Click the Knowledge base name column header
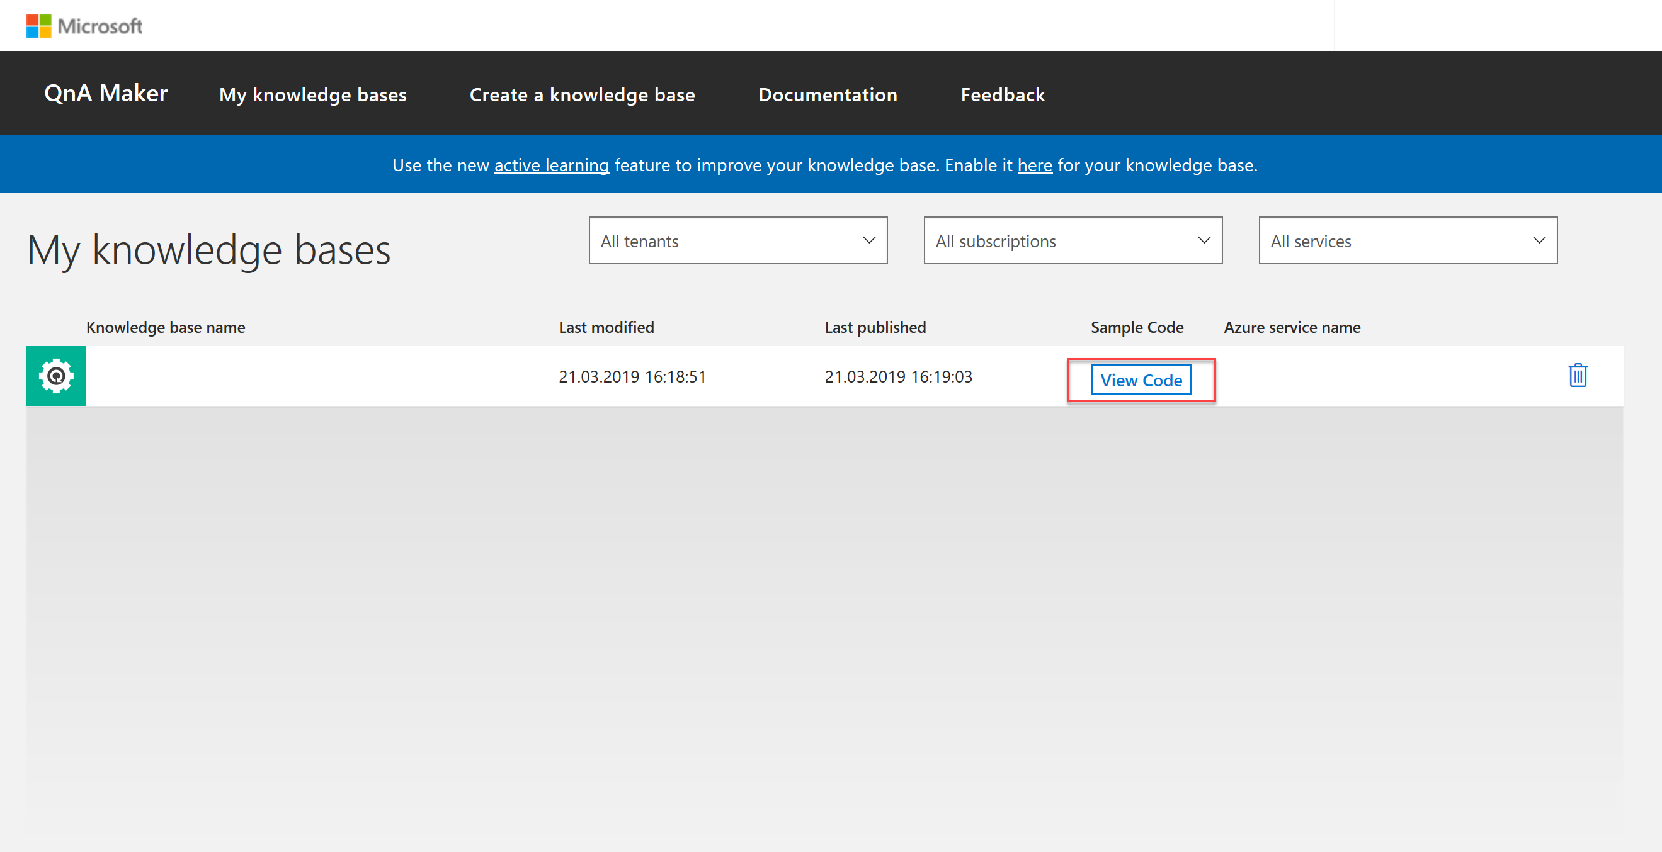 coord(165,327)
